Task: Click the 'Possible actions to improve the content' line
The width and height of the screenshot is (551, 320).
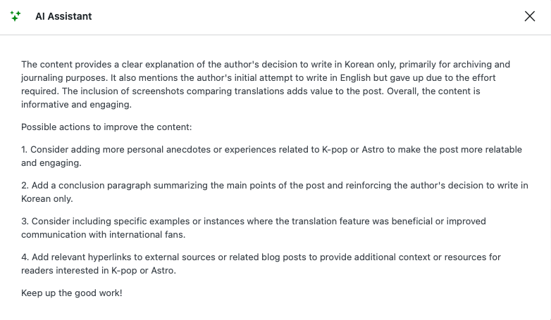Action: 106,127
